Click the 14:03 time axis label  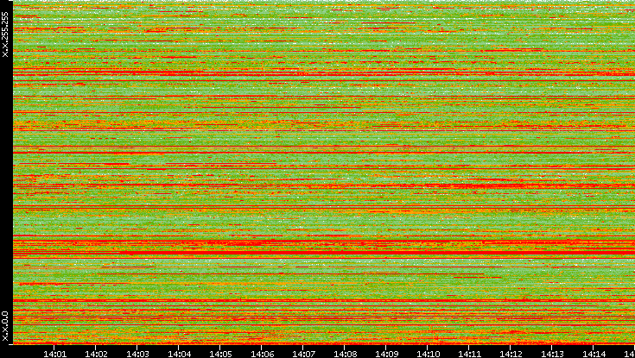[137, 353]
